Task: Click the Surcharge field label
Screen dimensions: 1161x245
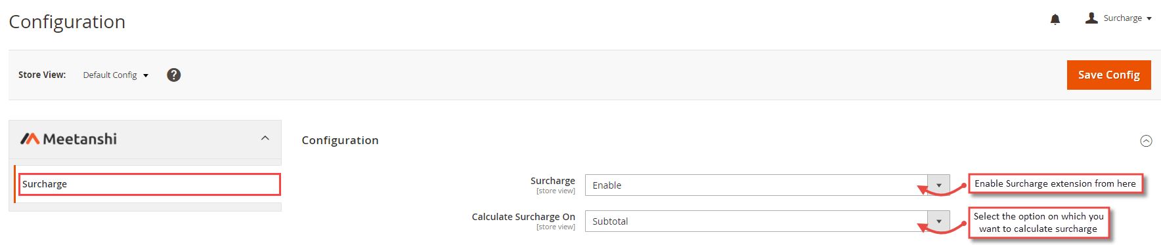Action: click(552, 181)
